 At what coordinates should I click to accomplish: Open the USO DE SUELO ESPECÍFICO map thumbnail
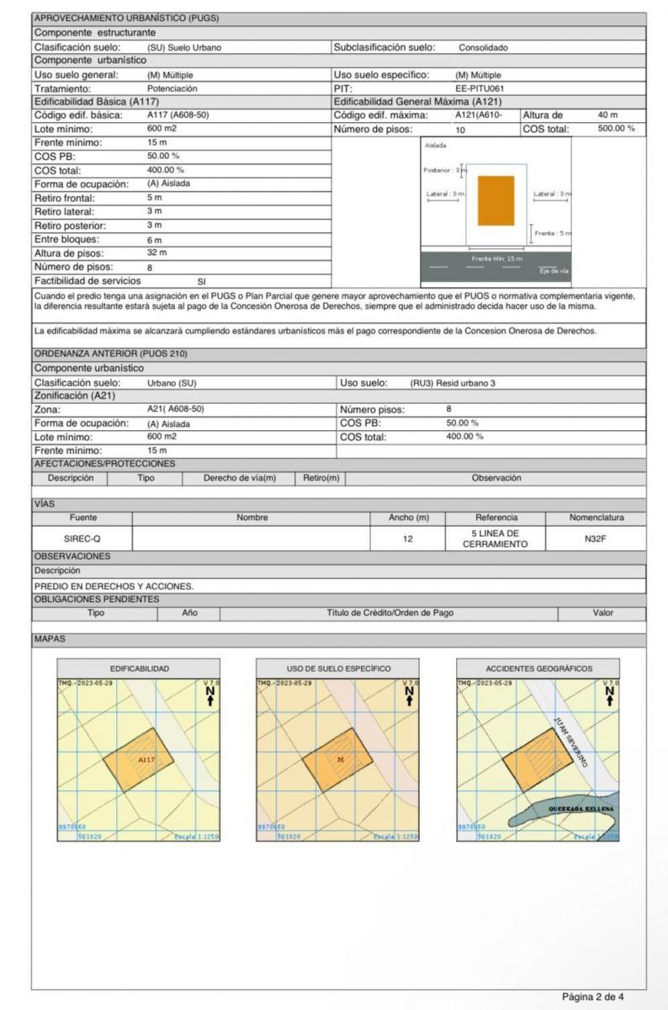pos(338,758)
